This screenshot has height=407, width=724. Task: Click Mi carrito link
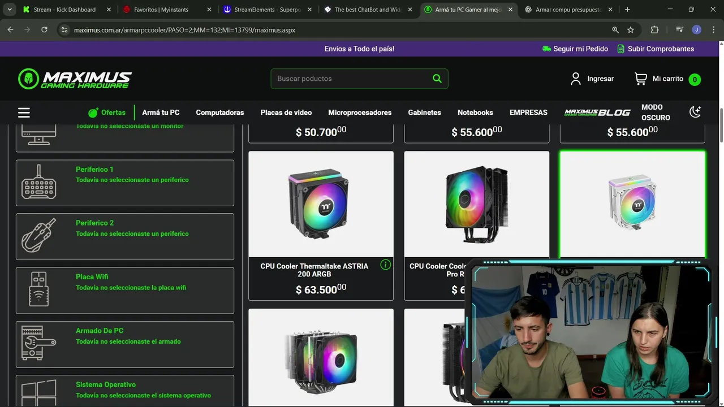point(668,79)
